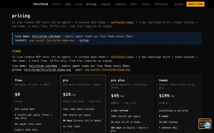Open github link in blue banner
The width and height of the screenshot is (214, 133).
pyautogui.click(x=84, y=40)
